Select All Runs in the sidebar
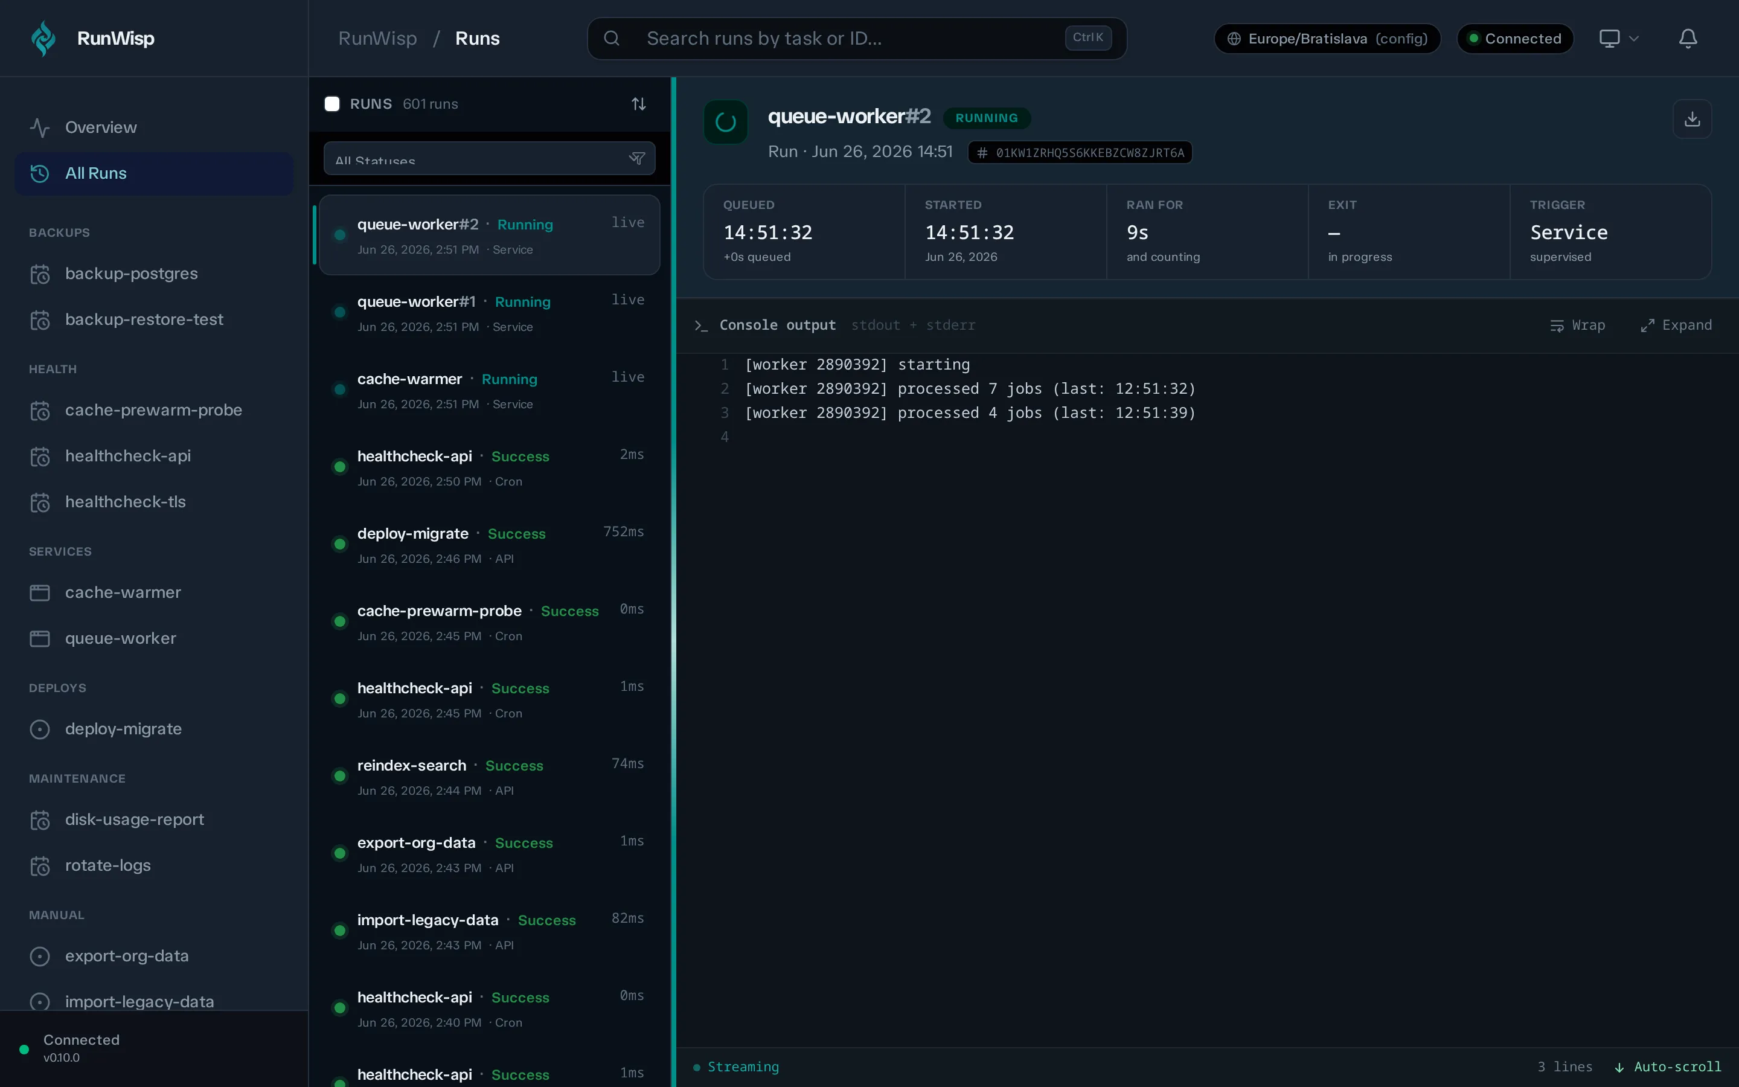The image size is (1739, 1087). tap(155, 173)
